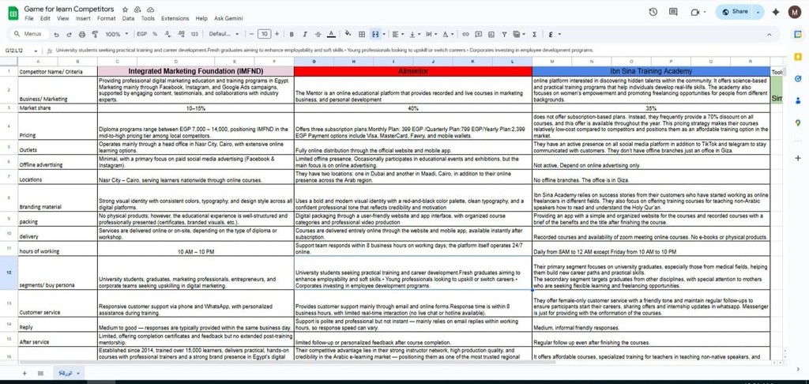Open text color picker
Screen dimensions: 809x384
click(x=331, y=34)
